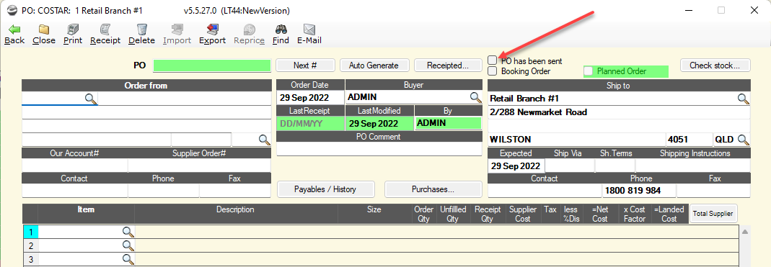Click the Delete trash bin icon
The width and height of the screenshot is (771, 267).
click(141, 30)
